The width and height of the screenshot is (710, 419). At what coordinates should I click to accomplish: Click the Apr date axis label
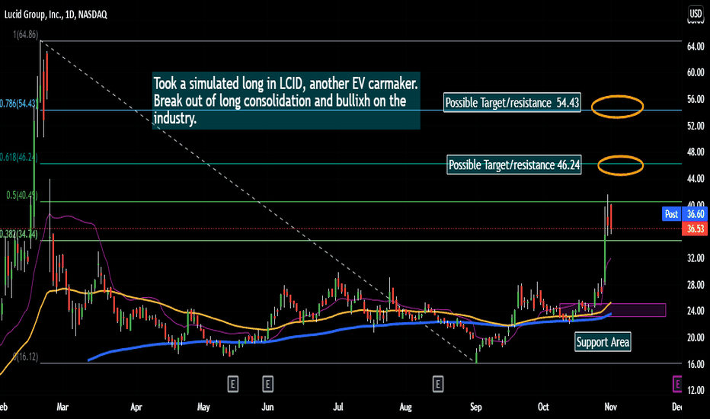(136, 407)
